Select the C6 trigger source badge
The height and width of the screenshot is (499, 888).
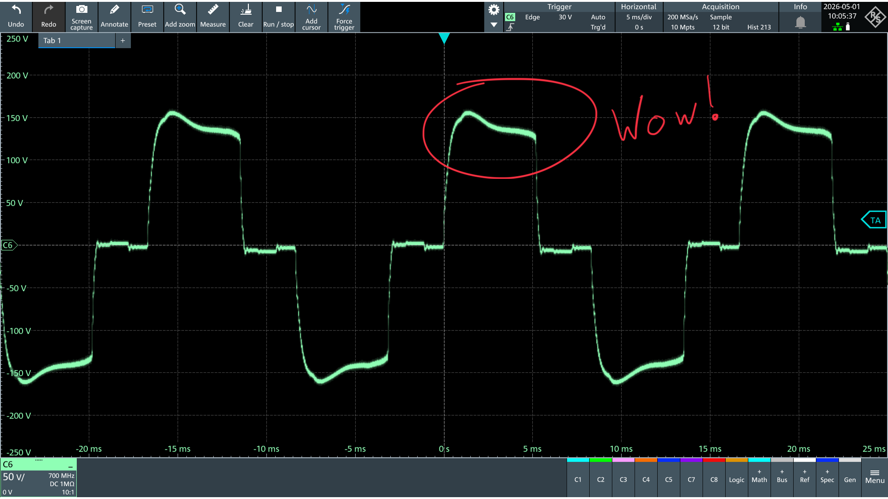click(510, 17)
